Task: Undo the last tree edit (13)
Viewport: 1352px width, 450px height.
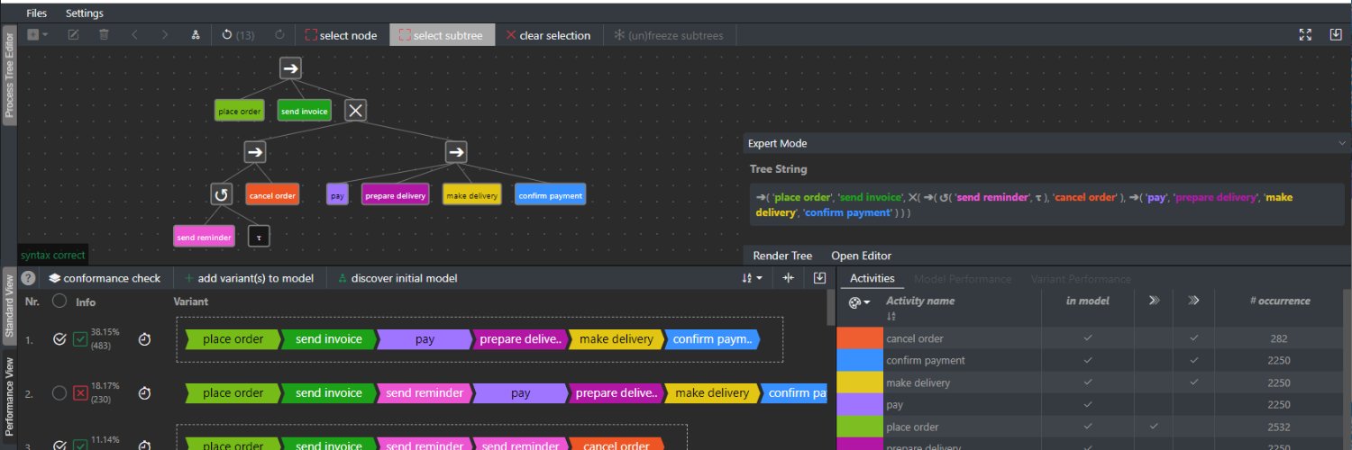Action: pos(238,35)
